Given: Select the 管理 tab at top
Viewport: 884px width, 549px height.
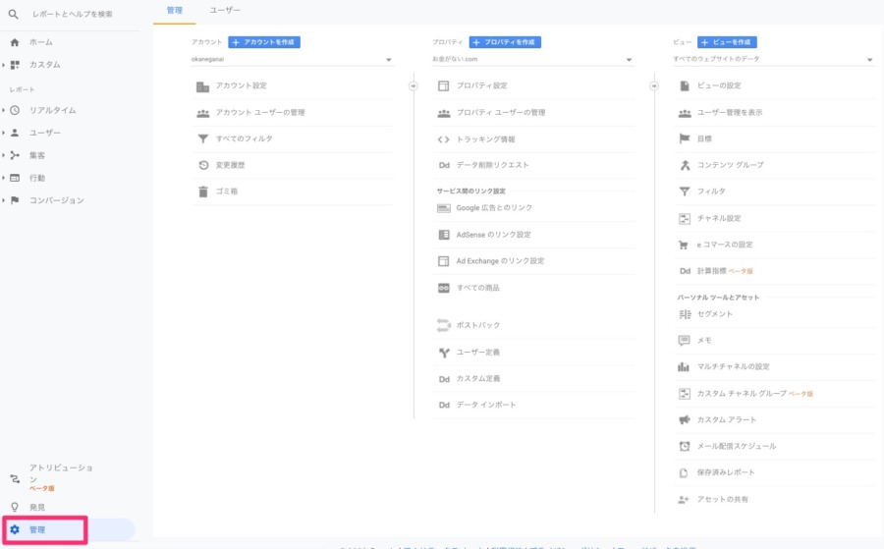Looking at the screenshot, I should (x=175, y=10).
